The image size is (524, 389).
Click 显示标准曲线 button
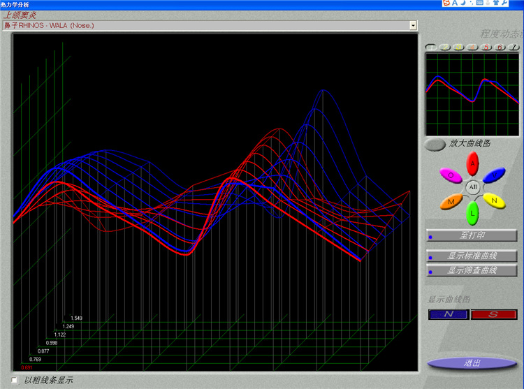(x=472, y=256)
